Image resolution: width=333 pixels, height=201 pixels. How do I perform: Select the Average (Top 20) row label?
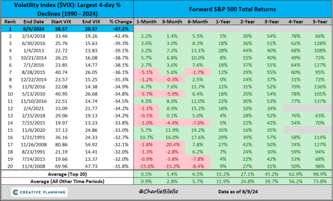click(x=67, y=174)
